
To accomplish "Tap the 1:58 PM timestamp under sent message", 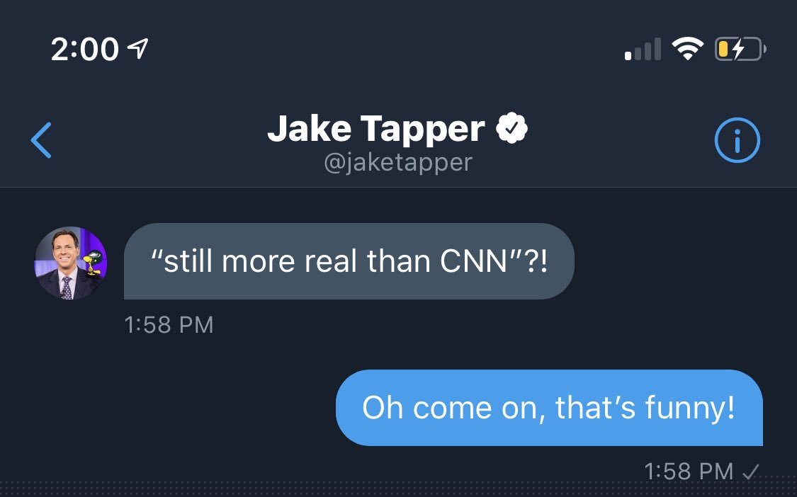I will pos(689,472).
